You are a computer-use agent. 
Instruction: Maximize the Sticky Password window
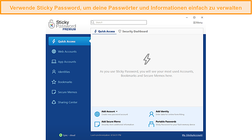(194, 17)
